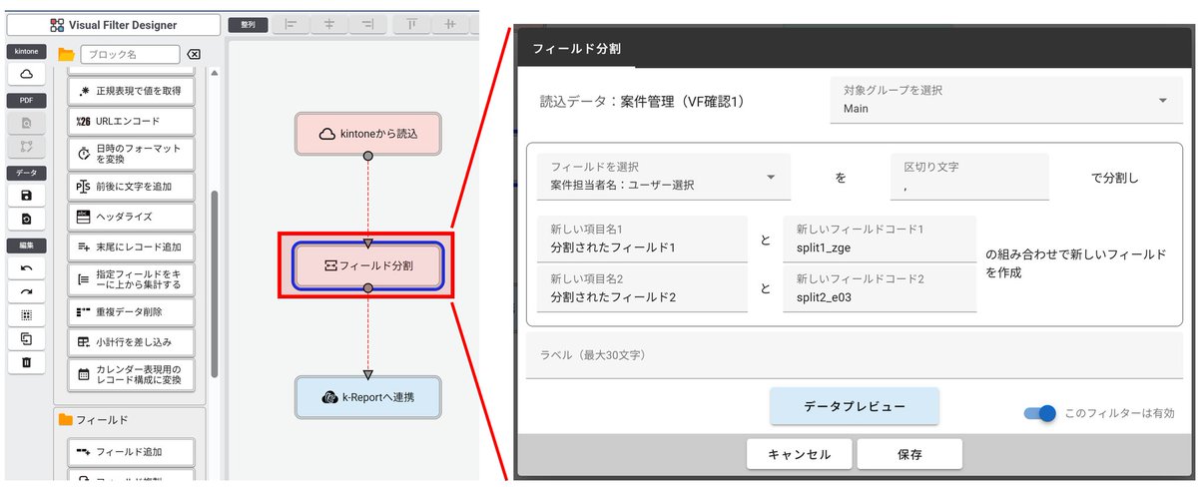Image resolution: width=1198 pixels, height=487 pixels.
Task: Align blocks to top using the toolbar icon
Action: pyautogui.click(x=412, y=25)
